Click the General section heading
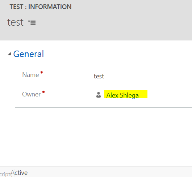 (x=29, y=54)
